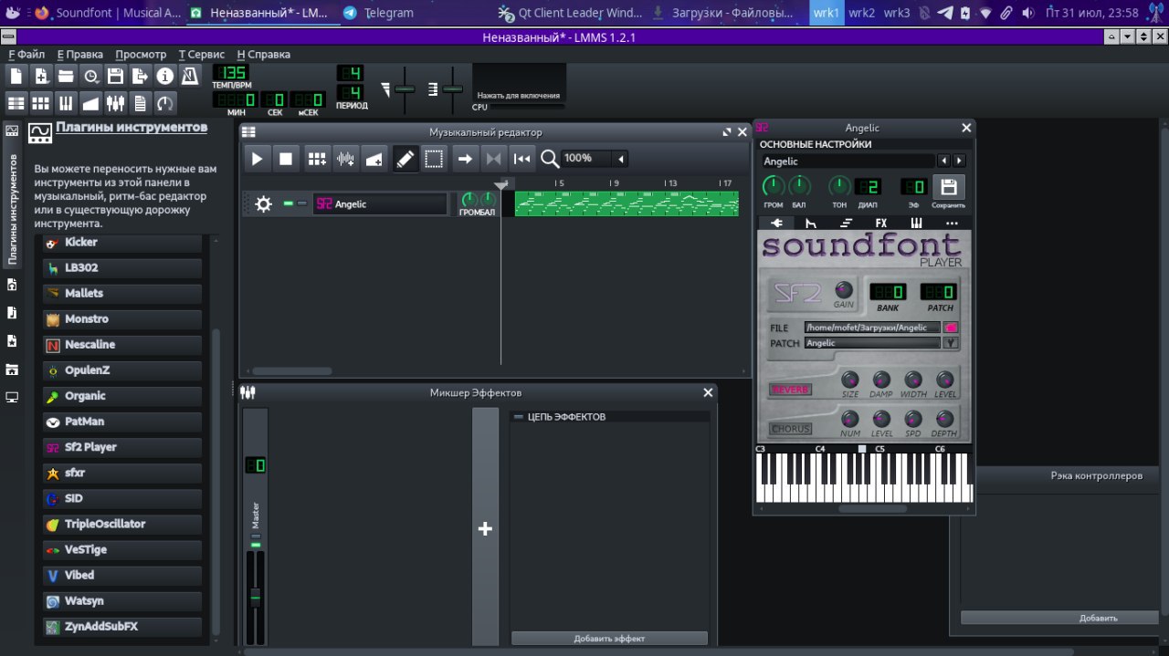Add new FX channel plus button

[485, 528]
